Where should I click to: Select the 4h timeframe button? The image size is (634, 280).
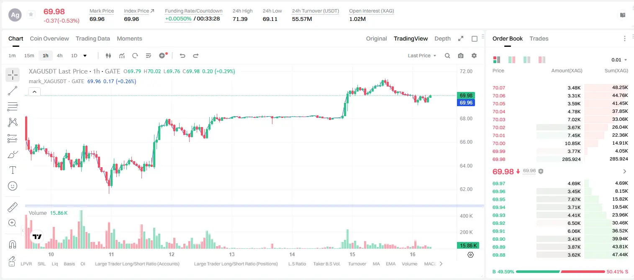click(59, 56)
